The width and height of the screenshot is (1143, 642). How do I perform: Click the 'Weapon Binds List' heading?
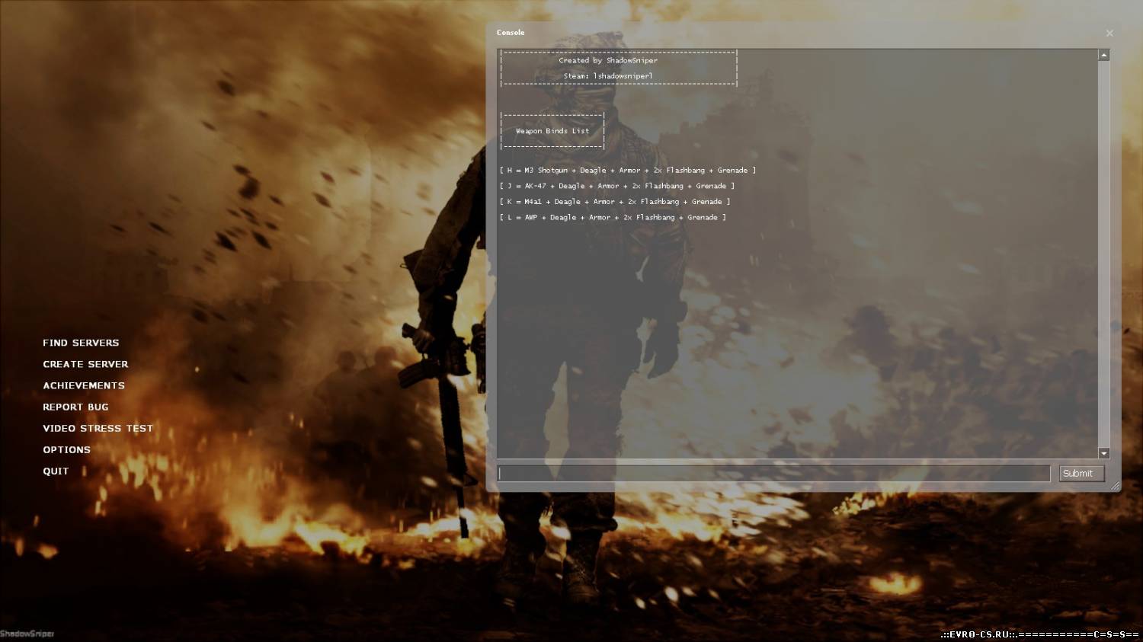[552, 131]
